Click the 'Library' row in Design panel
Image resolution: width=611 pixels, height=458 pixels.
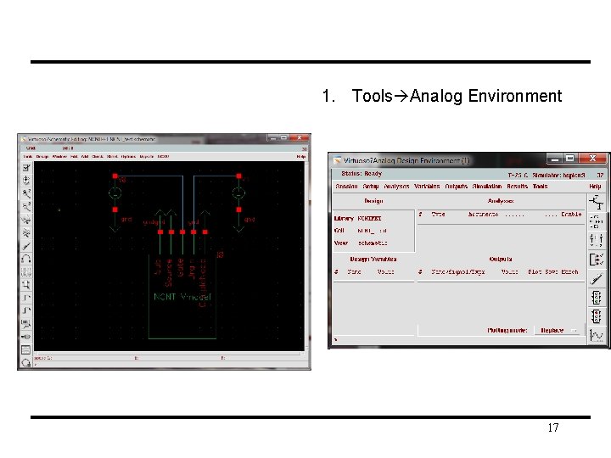pyautogui.click(x=358, y=219)
